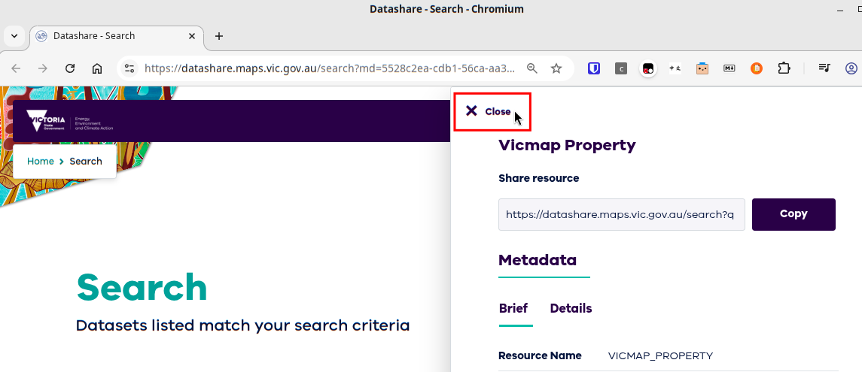Open the Bitwarden shield extension
The image size is (862, 372).
click(594, 68)
